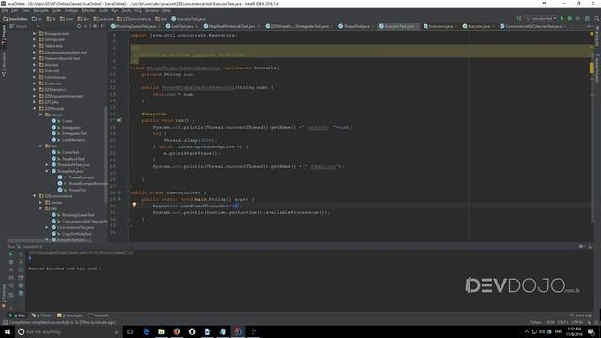
Task: Switch to the Executors.java editor tab
Action: pos(440,26)
